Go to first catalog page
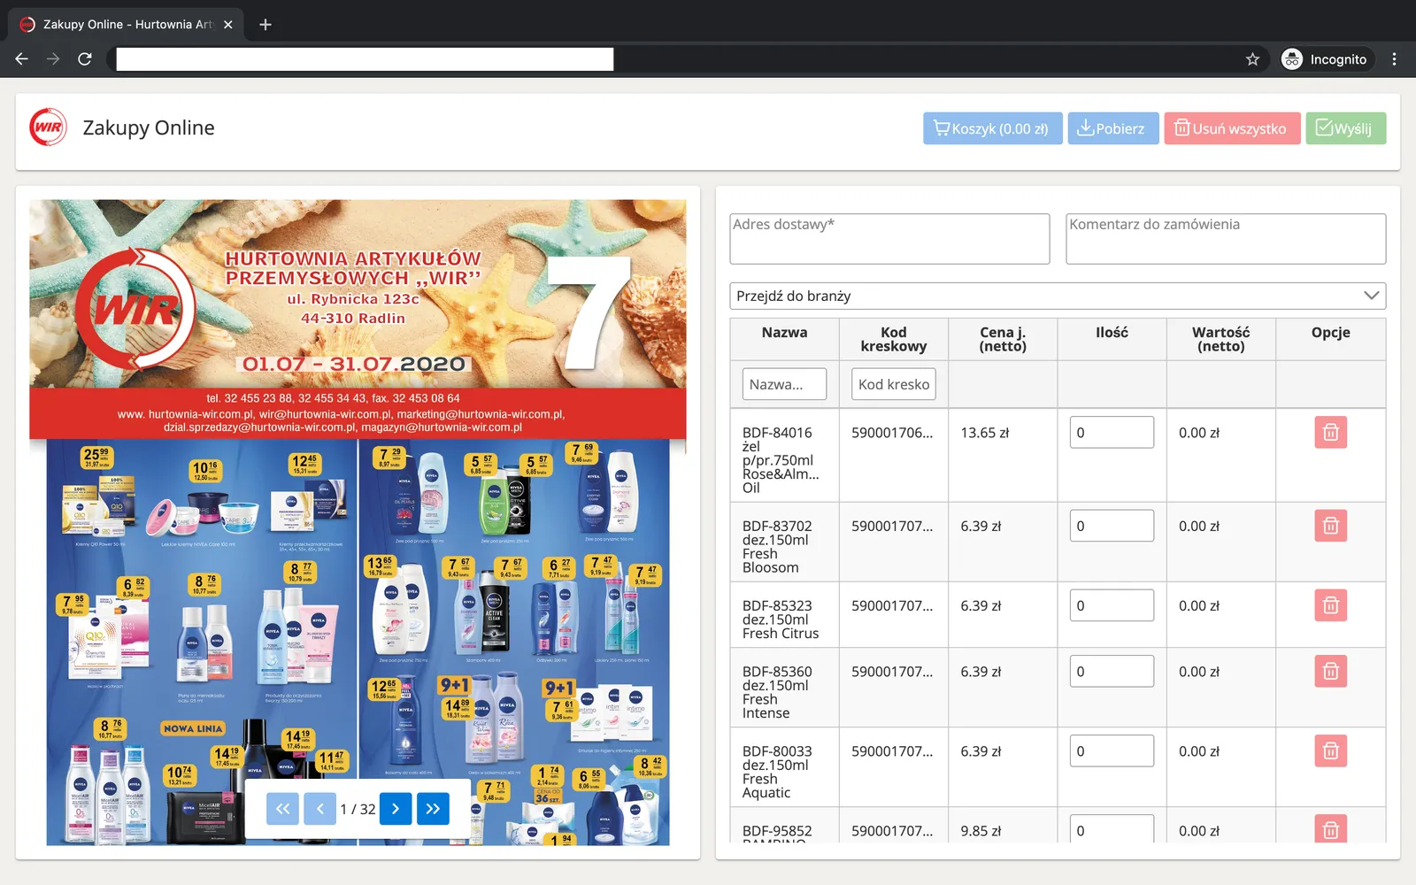This screenshot has height=885, width=1416. [282, 808]
